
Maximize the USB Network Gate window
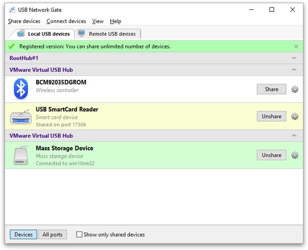pos(272,10)
